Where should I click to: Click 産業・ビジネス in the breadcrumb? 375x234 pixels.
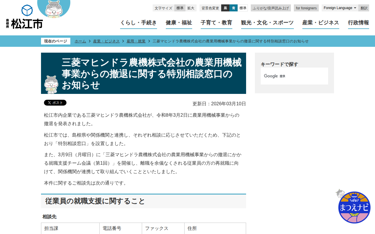point(106,41)
